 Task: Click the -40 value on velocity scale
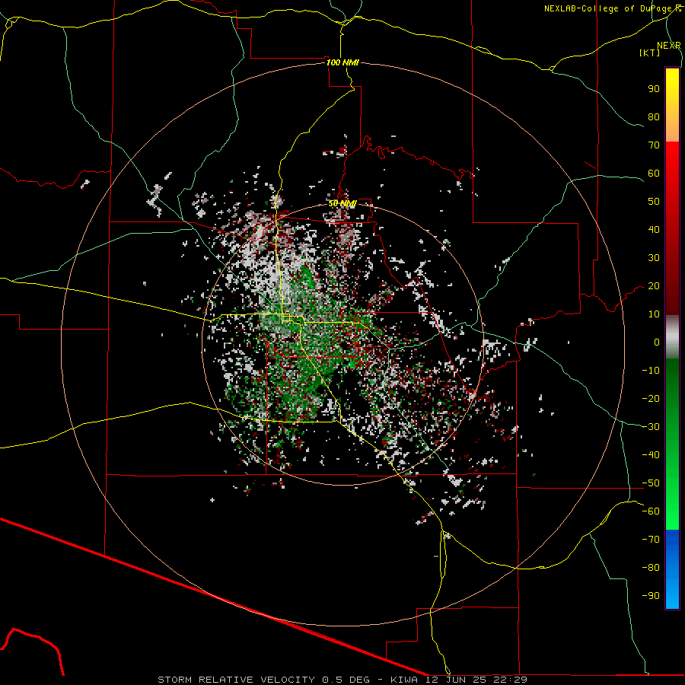[651, 455]
